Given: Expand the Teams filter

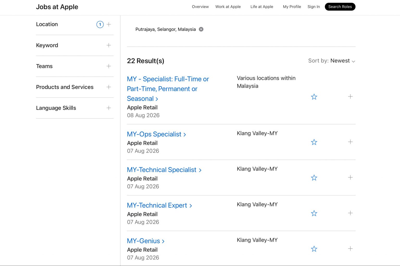Looking at the screenshot, I should (109, 66).
